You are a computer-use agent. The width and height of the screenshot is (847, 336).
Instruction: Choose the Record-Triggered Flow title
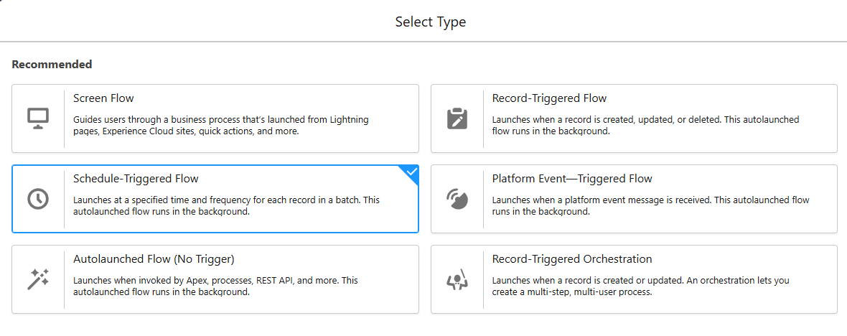tap(549, 98)
